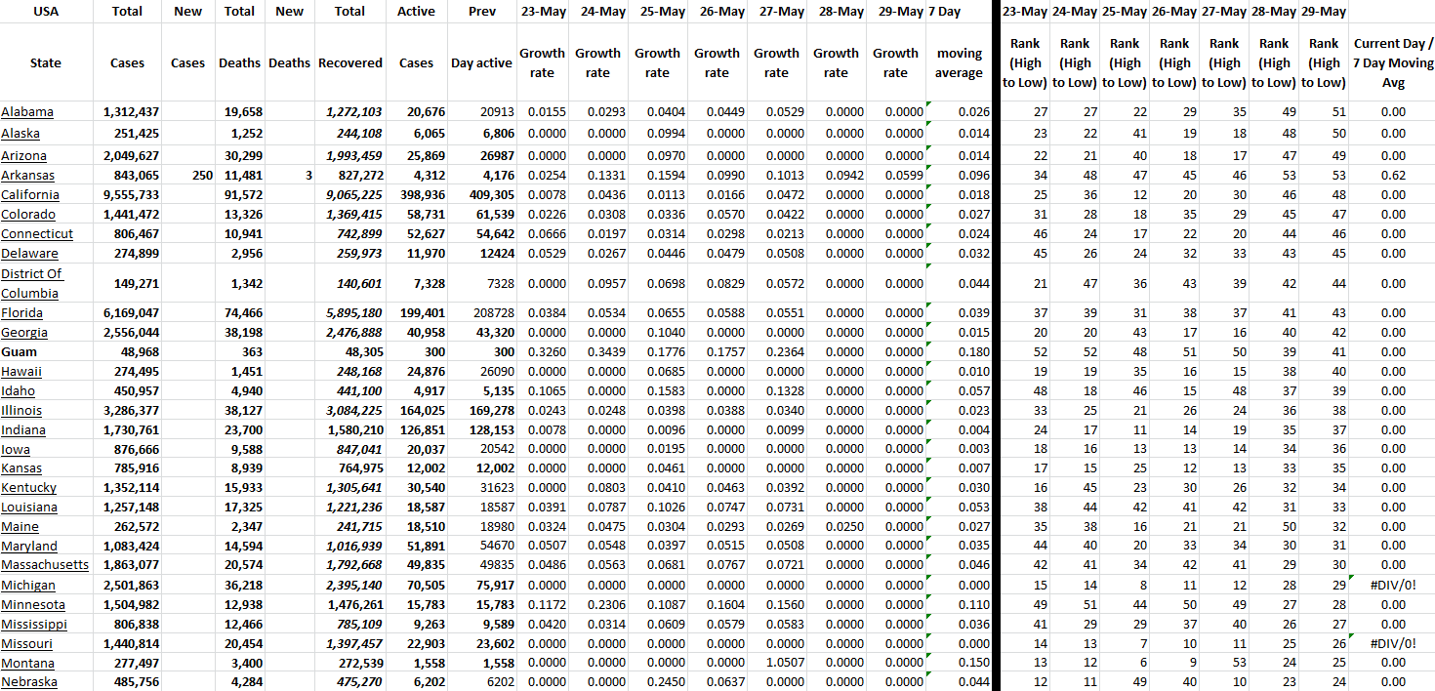Screen dimensions: 1435x691
Task: Select the 7 Day moving average header
Action: (959, 62)
